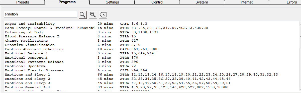Open the Control tab
Screen dimensions: 301x93
coord(157,2)
